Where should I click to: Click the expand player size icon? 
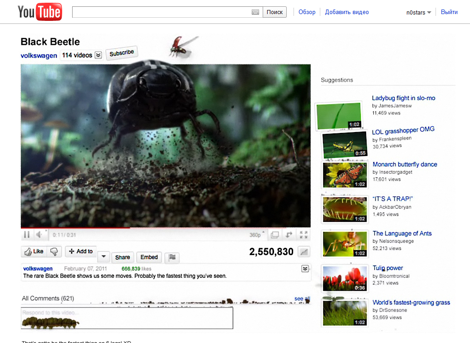[x=289, y=235]
